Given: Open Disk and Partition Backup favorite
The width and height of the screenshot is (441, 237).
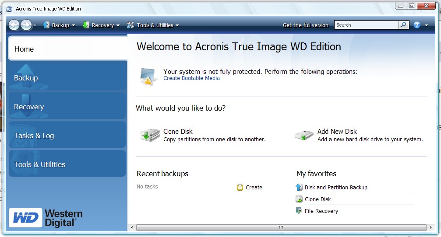Looking at the screenshot, I should coord(336,187).
